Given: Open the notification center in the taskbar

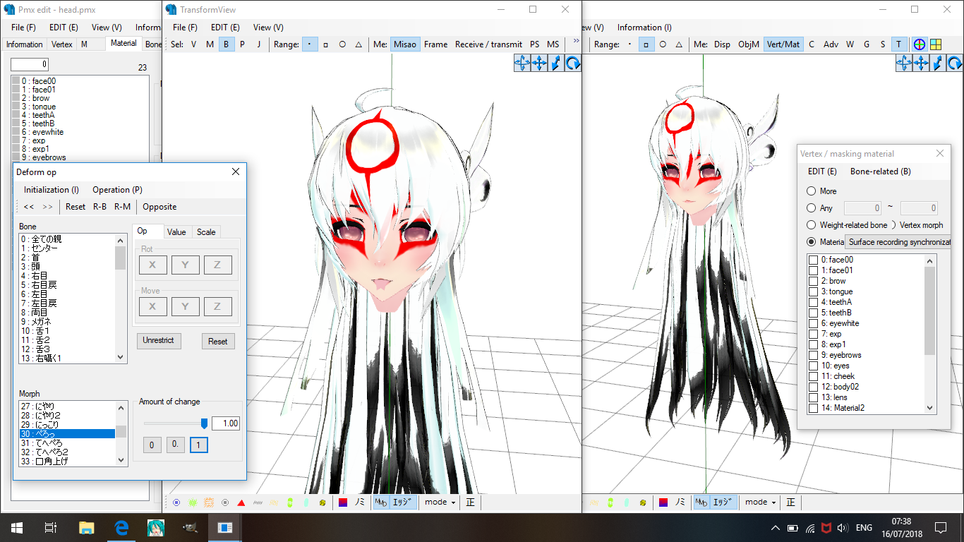Looking at the screenshot, I should point(941,527).
